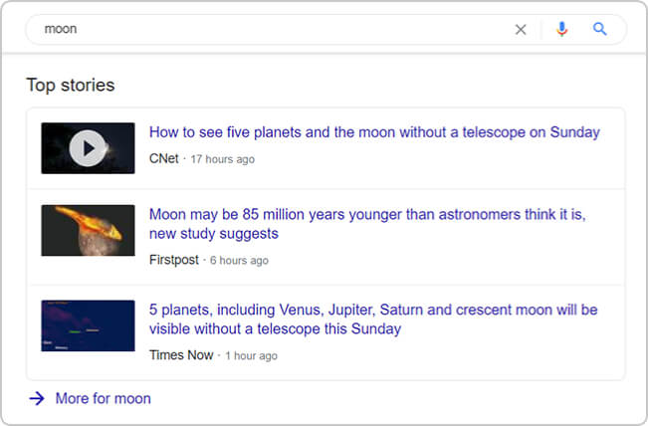Click the CNet source name

[x=163, y=159]
